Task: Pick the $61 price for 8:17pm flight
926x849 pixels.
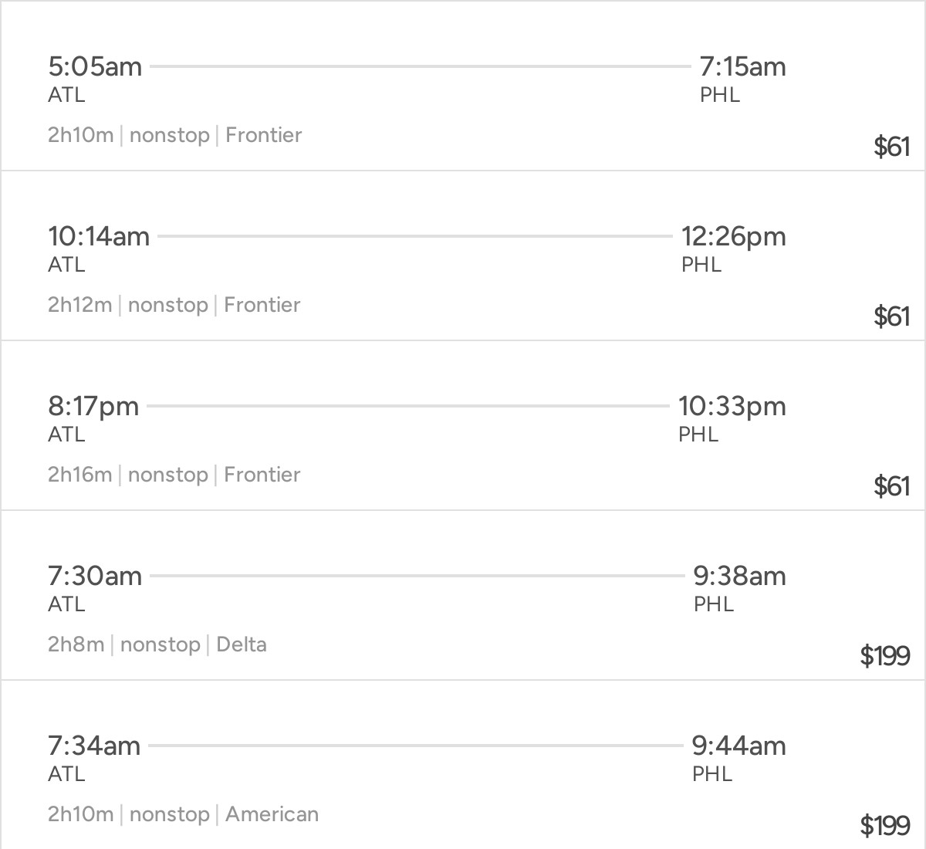Action: 892,486
